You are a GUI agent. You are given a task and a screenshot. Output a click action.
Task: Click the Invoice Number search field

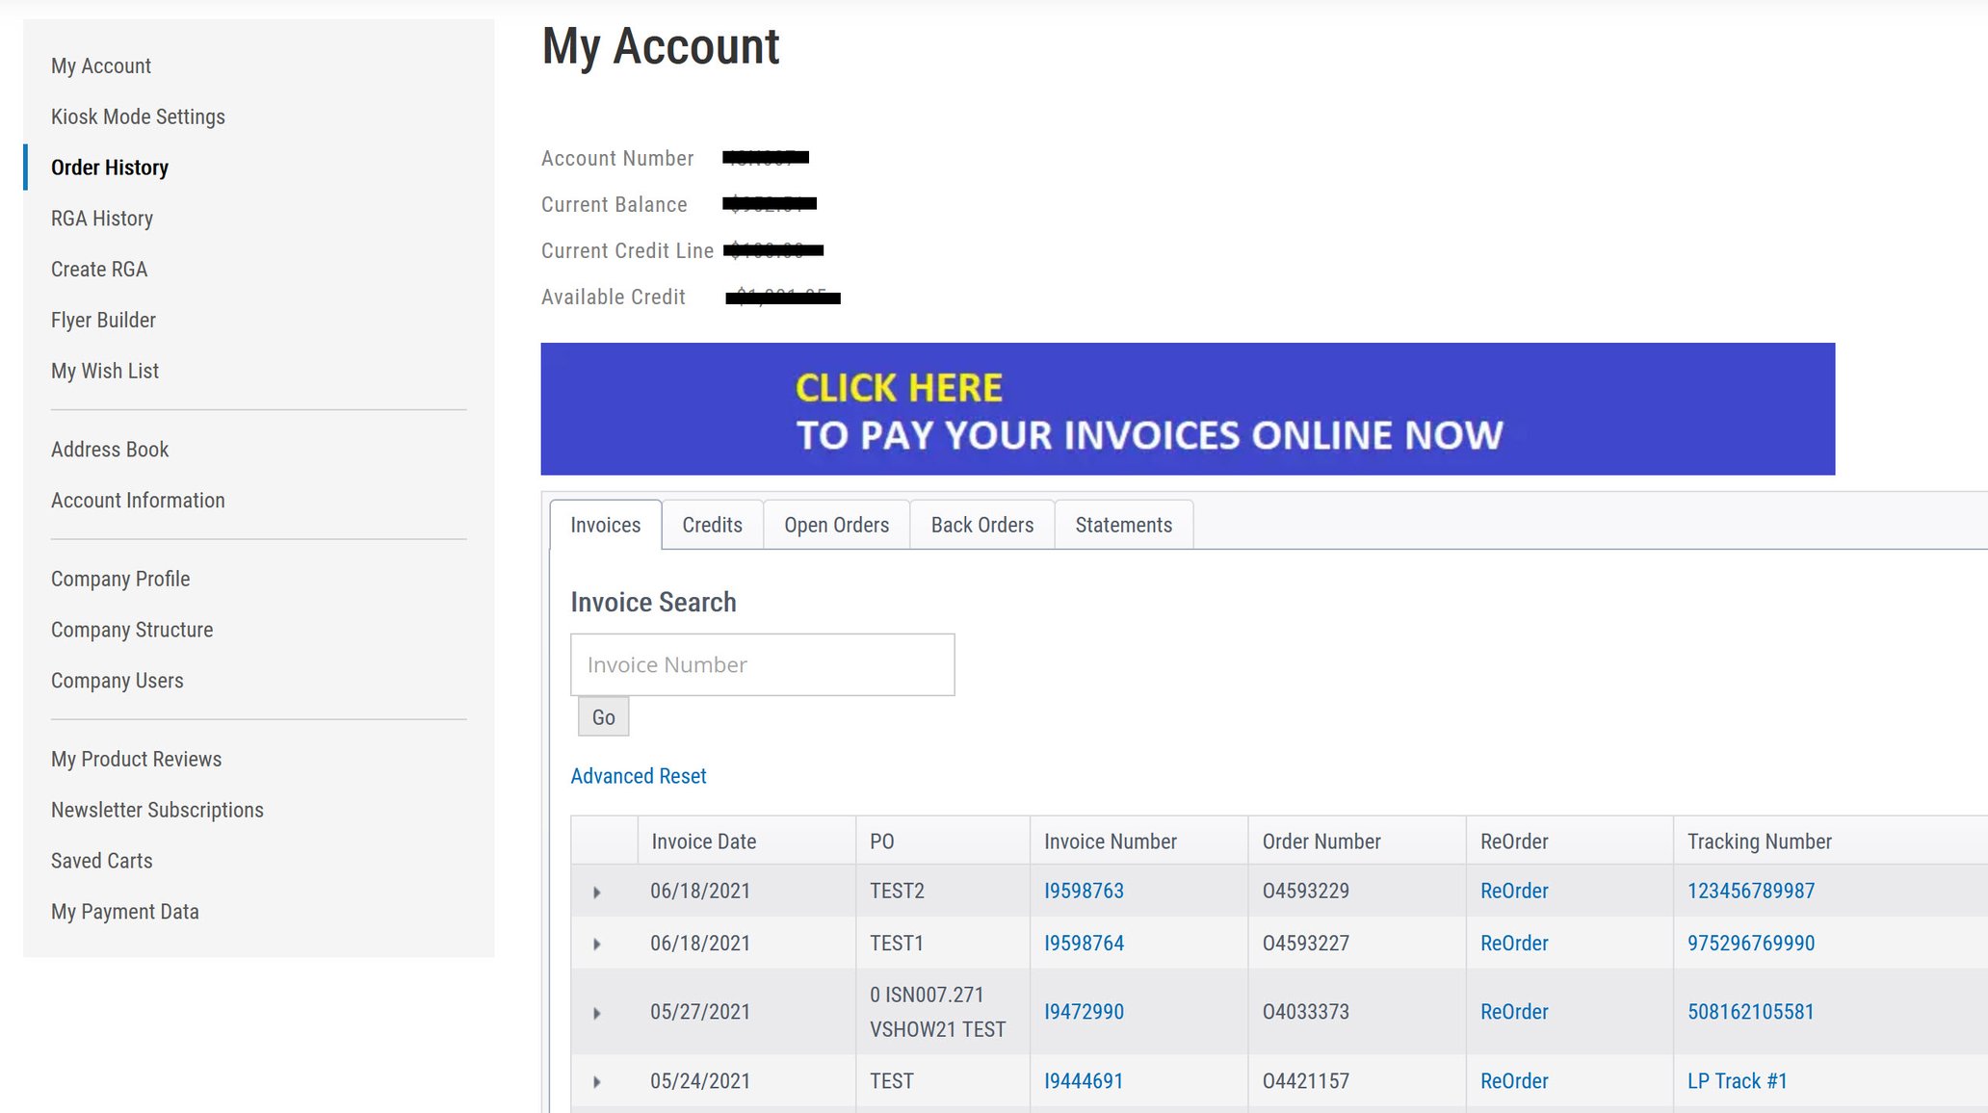click(762, 664)
